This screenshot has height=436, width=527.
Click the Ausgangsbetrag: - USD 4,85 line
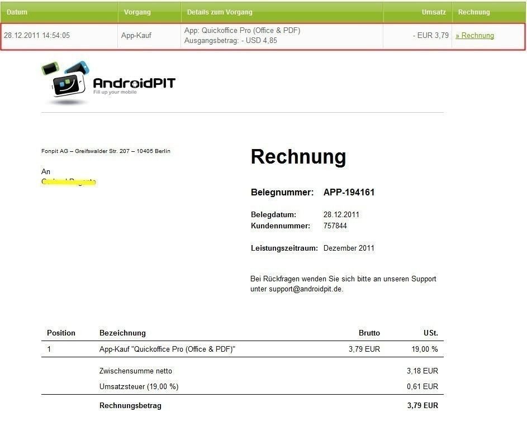point(231,41)
